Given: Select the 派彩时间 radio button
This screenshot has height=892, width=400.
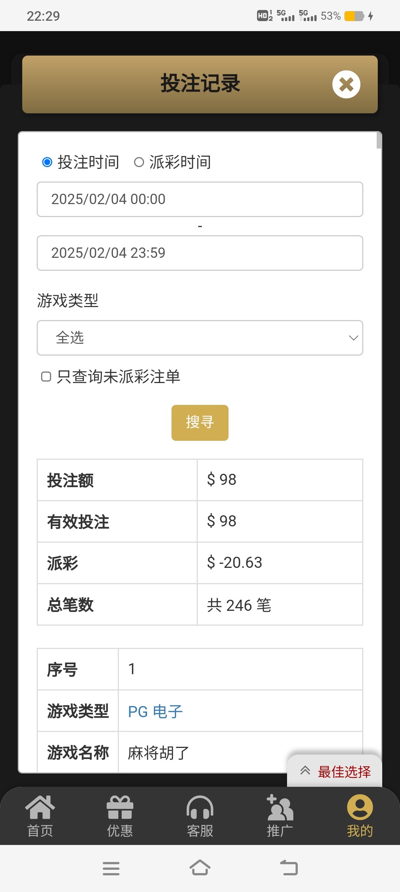Looking at the screenshot, I should click(x=139, y=162).
